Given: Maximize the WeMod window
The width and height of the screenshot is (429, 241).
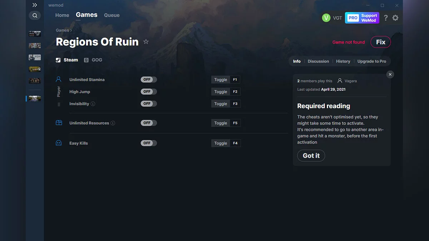Looking at the screenshot, I should tap(382, 5).
